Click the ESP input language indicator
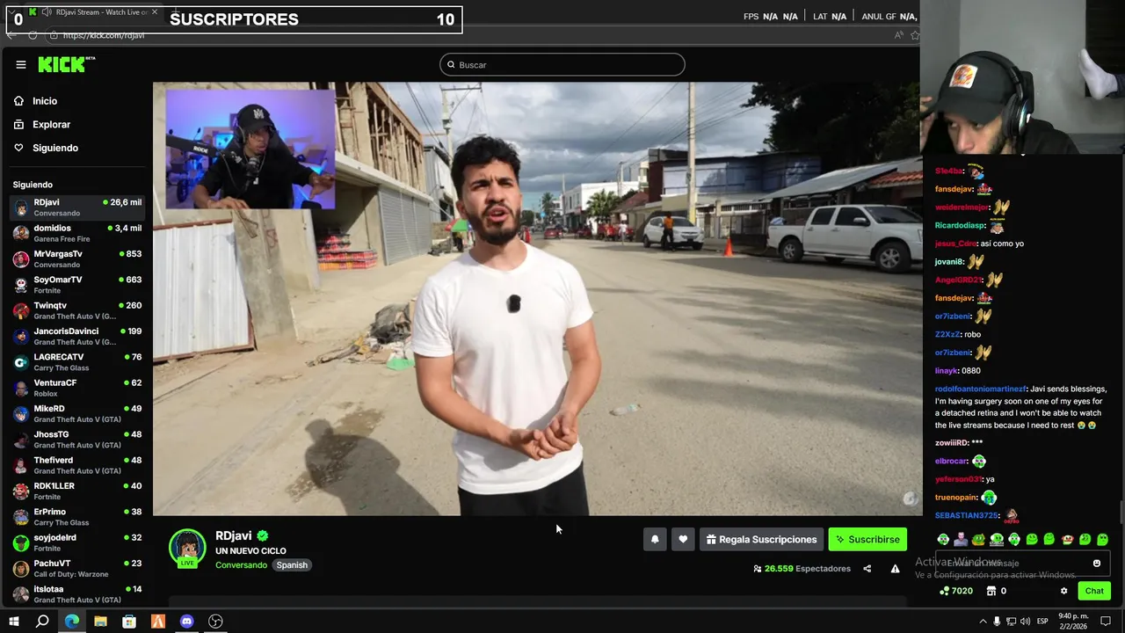 (1042, 622)
